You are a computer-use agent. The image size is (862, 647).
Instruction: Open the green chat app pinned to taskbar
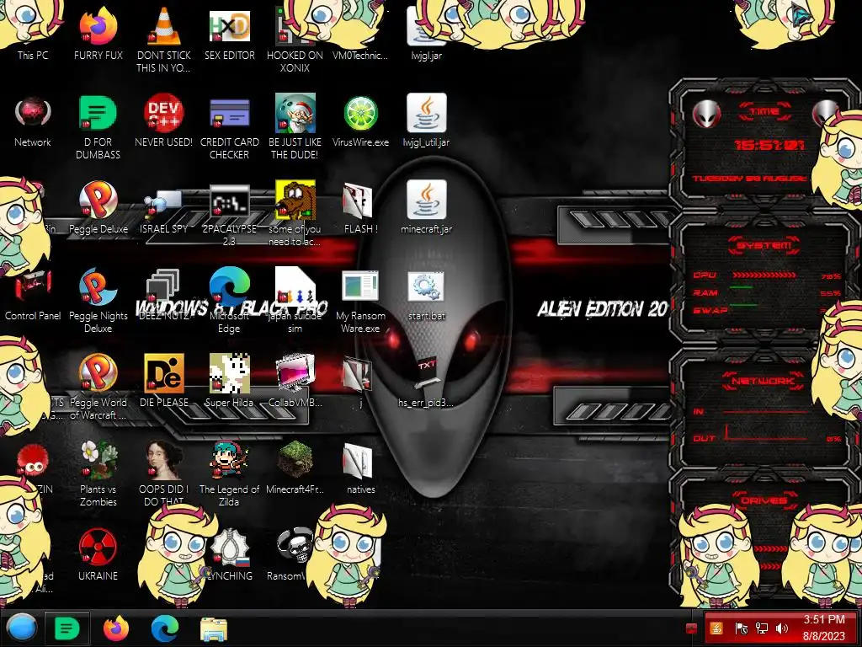pyautogui.click(x=67, y=628)
